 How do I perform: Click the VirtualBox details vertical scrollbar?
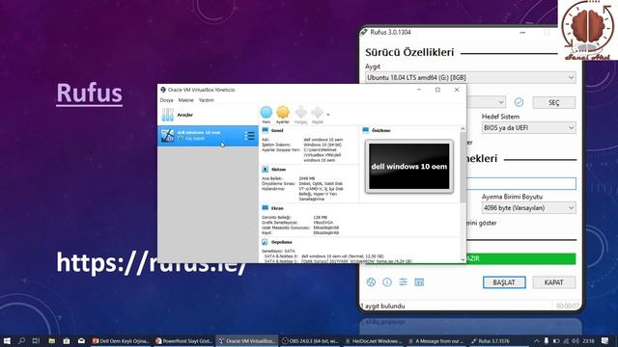463,167
